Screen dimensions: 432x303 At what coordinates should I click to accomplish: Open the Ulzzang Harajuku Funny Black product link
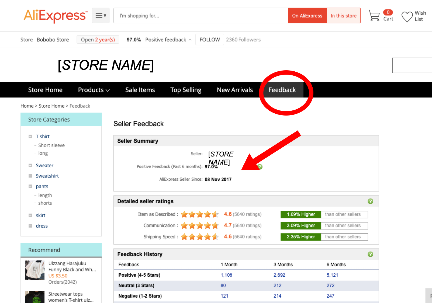pyautogui.click(x=72, y=267)
